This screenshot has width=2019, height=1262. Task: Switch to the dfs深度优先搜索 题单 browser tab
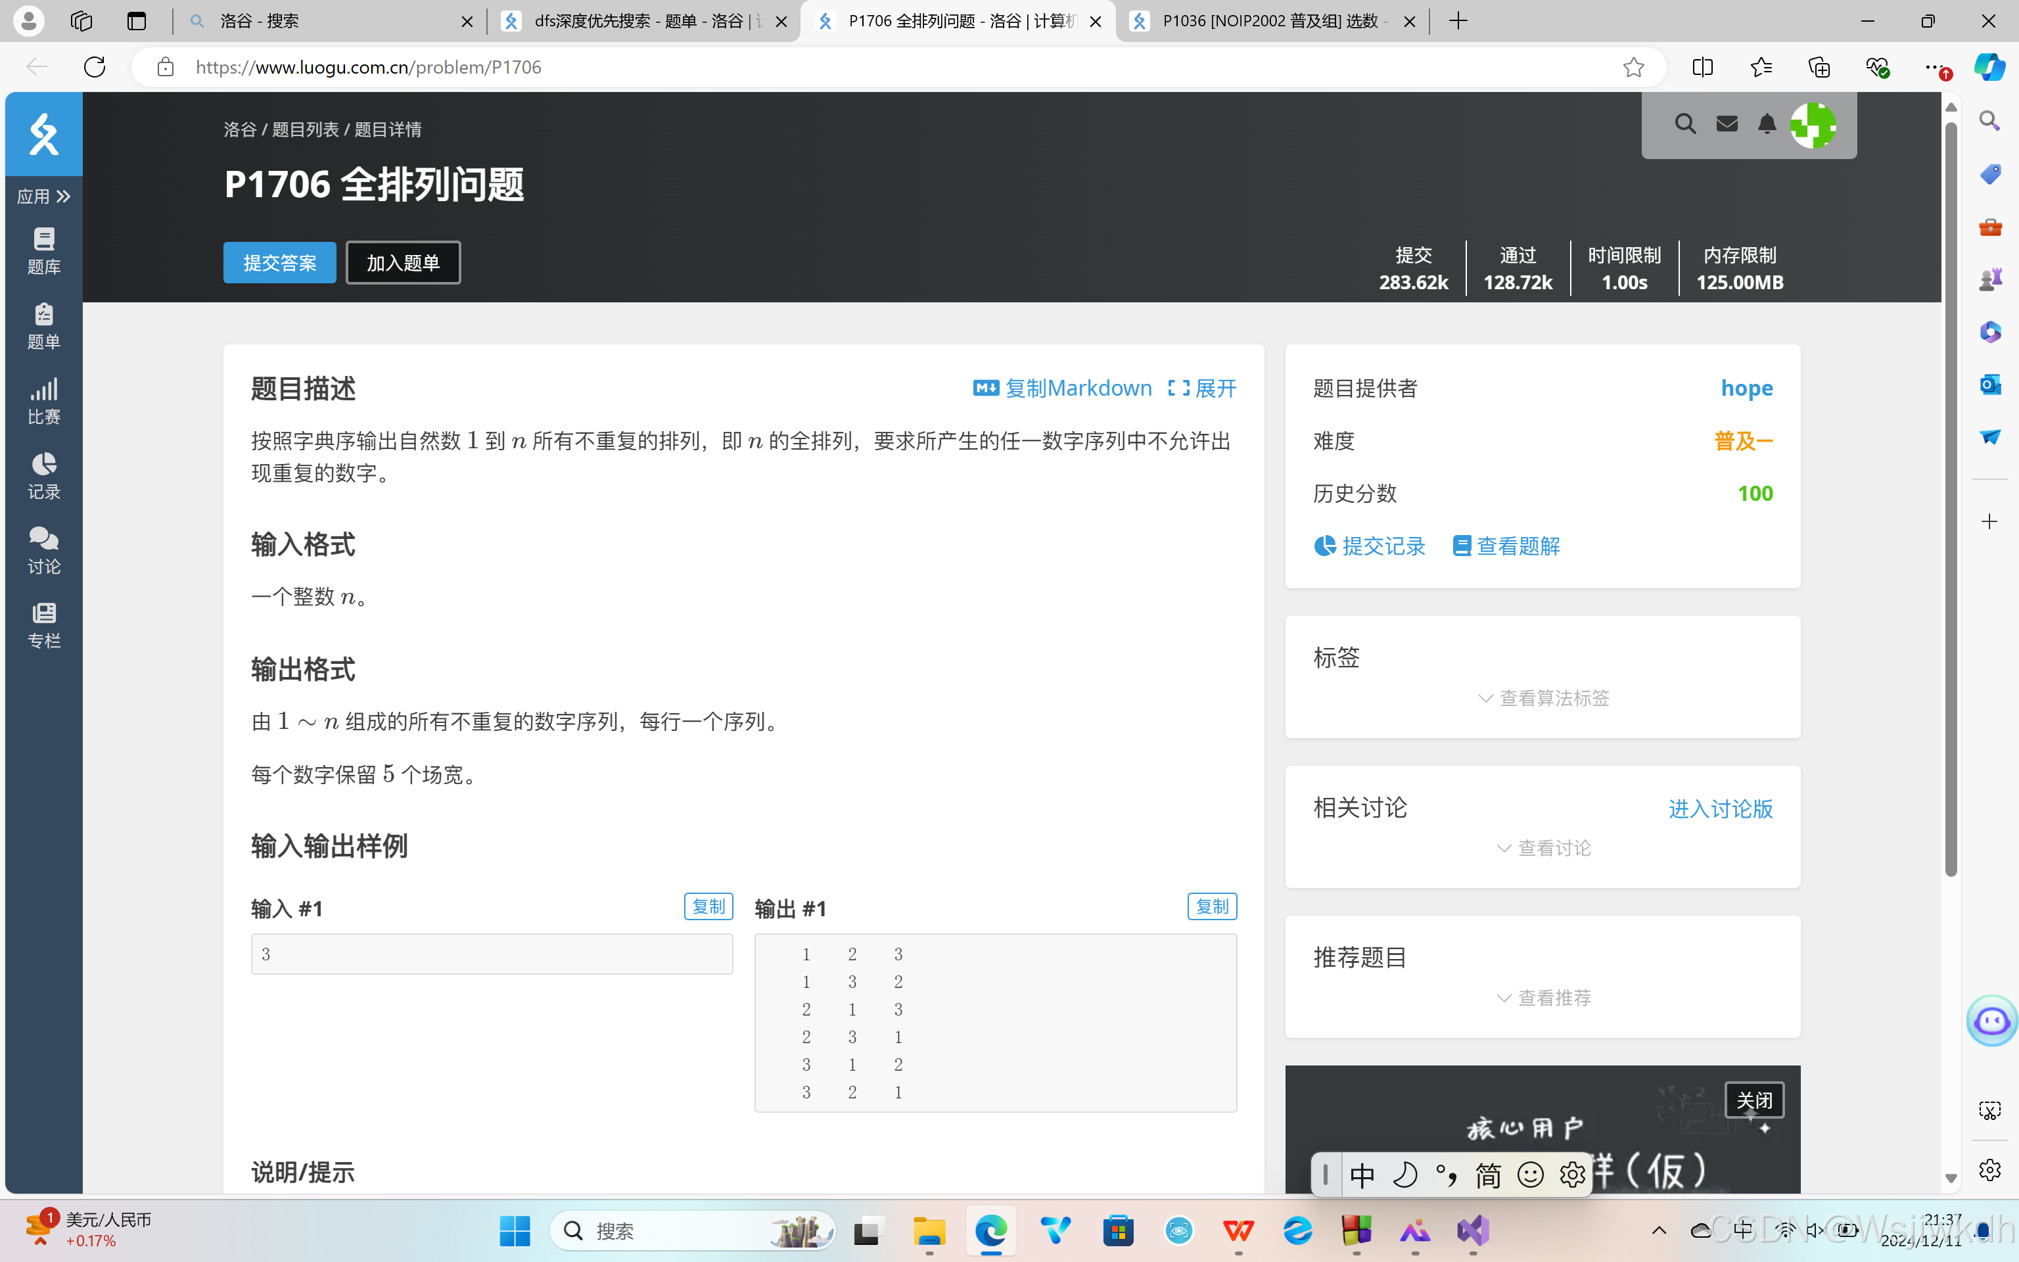642,21
